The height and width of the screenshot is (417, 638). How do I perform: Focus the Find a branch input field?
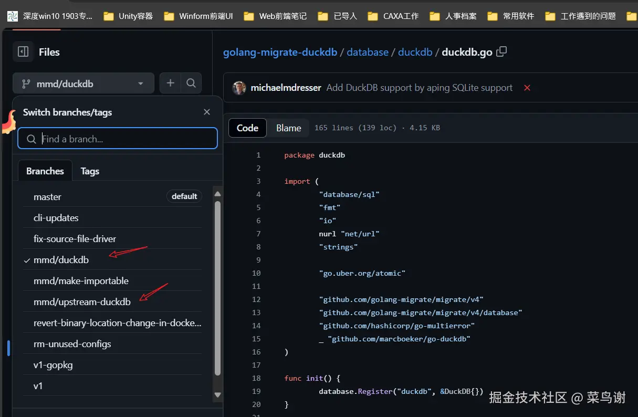(x=118, y=139)
